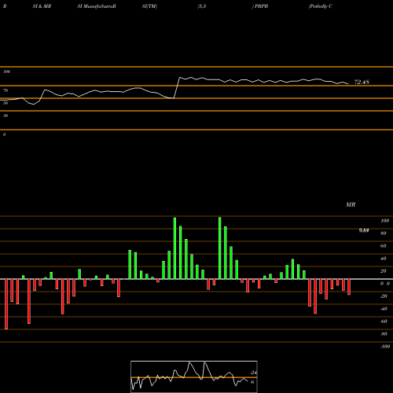This screenshot has width=393, height=393.
Task: Click the 80 label on MR axis
Action: point(384,233)
